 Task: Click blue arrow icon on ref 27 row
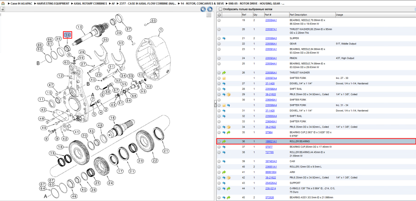(224, 83)
